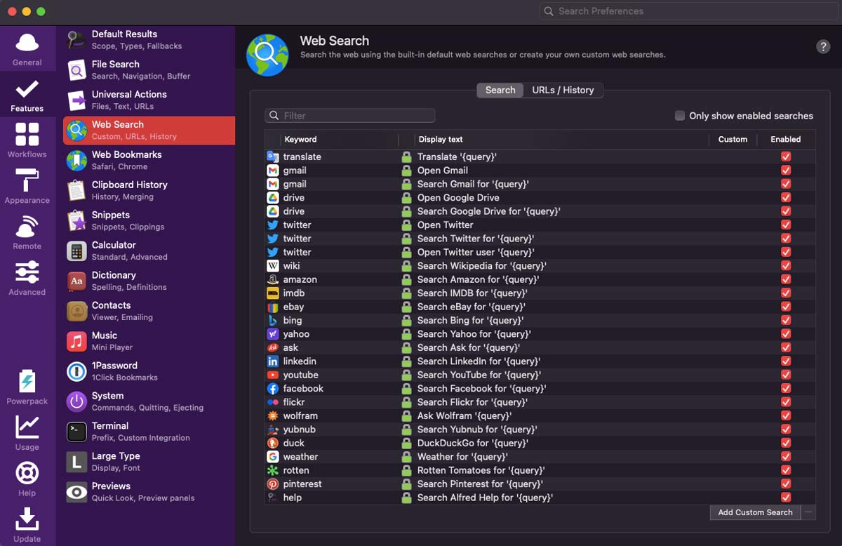Image resolution: width=842 pixels, height=546 pixels.
Task: Switch to the URLs / History tab
Action: pos(563,90)
